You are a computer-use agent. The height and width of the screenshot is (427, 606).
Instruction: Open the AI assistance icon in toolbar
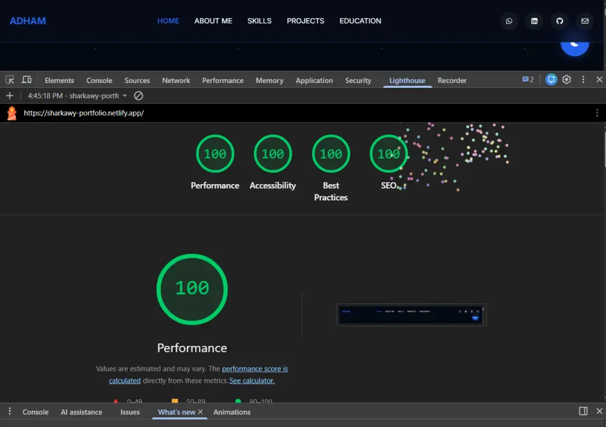point(551,79)
